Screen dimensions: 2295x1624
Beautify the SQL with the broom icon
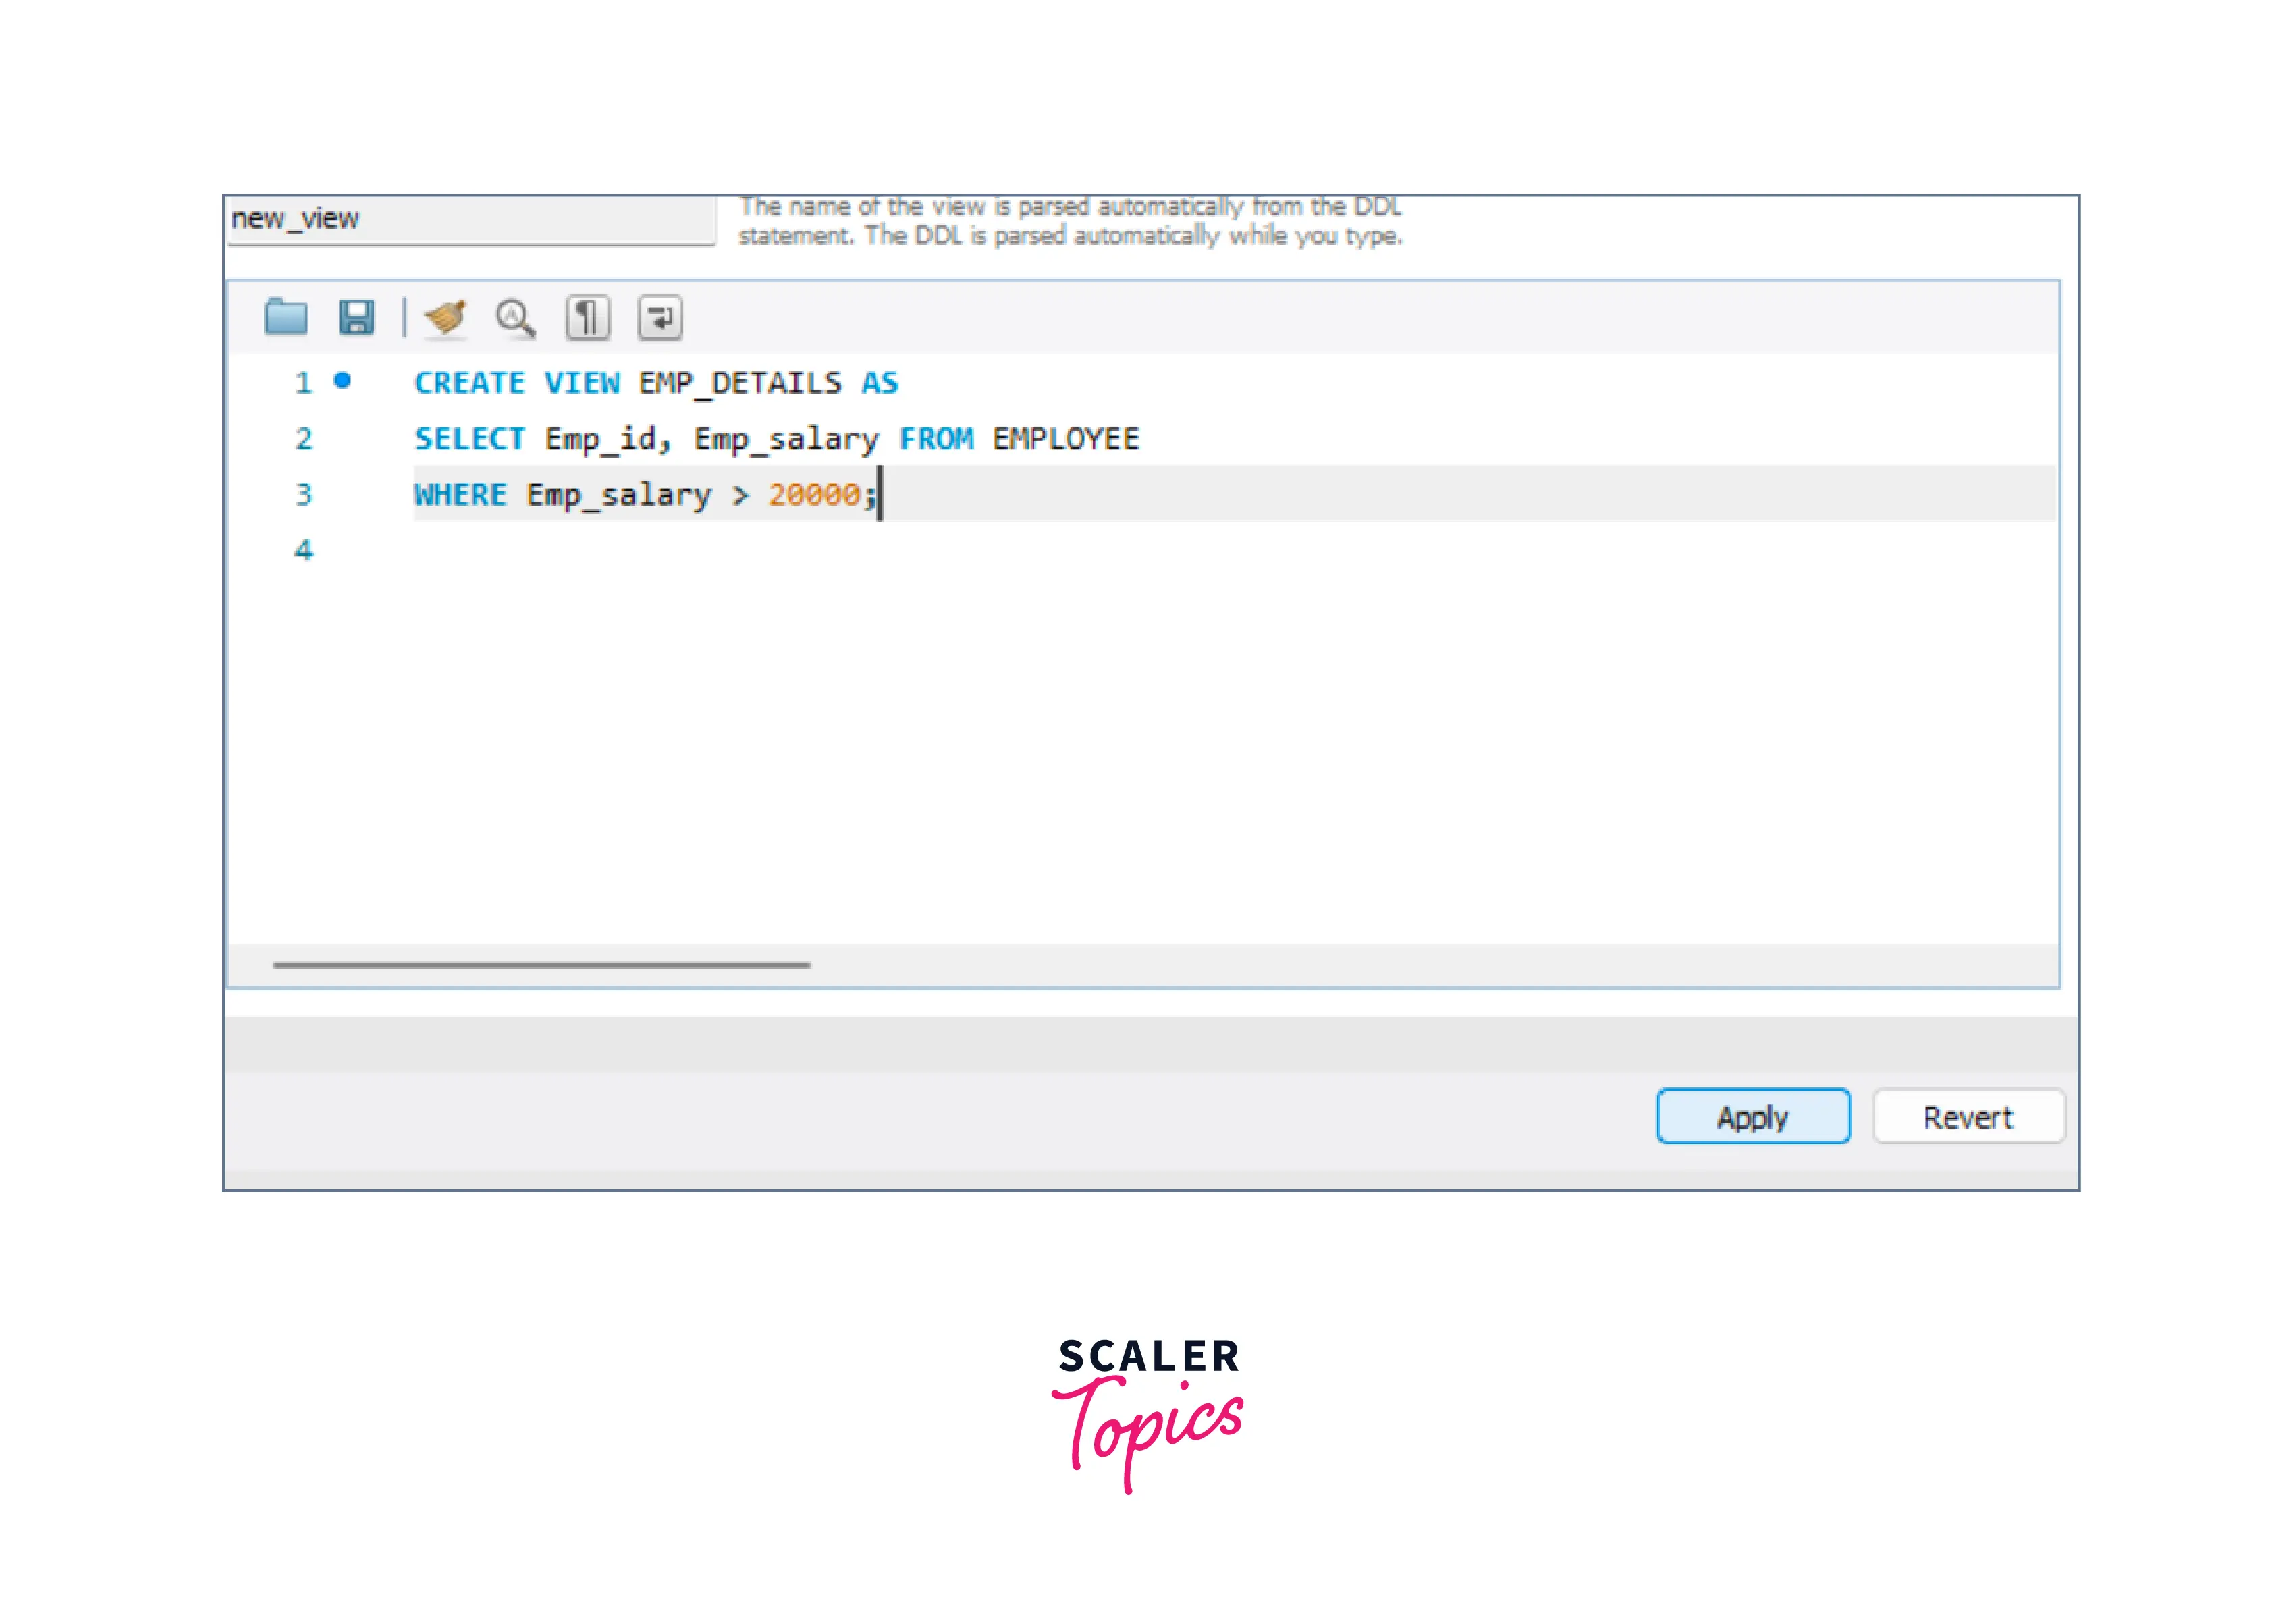coord(445,317)
